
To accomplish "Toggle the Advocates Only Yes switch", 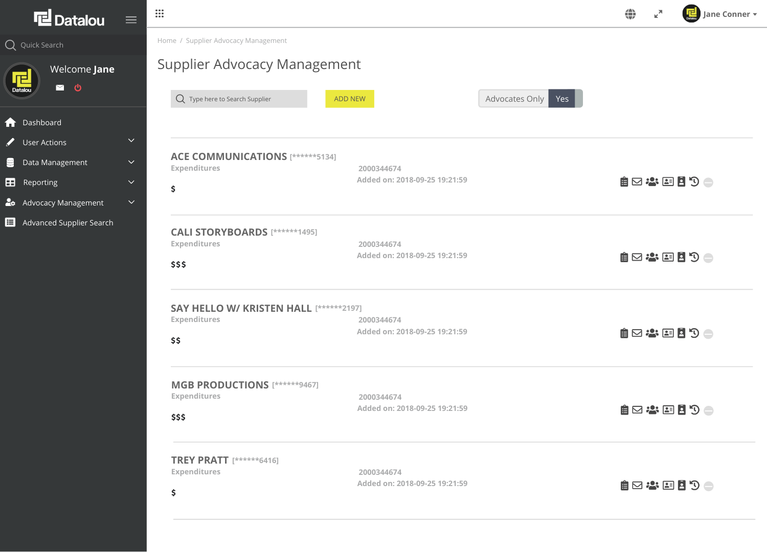I will pyautogui.click(x=561, y=99).
